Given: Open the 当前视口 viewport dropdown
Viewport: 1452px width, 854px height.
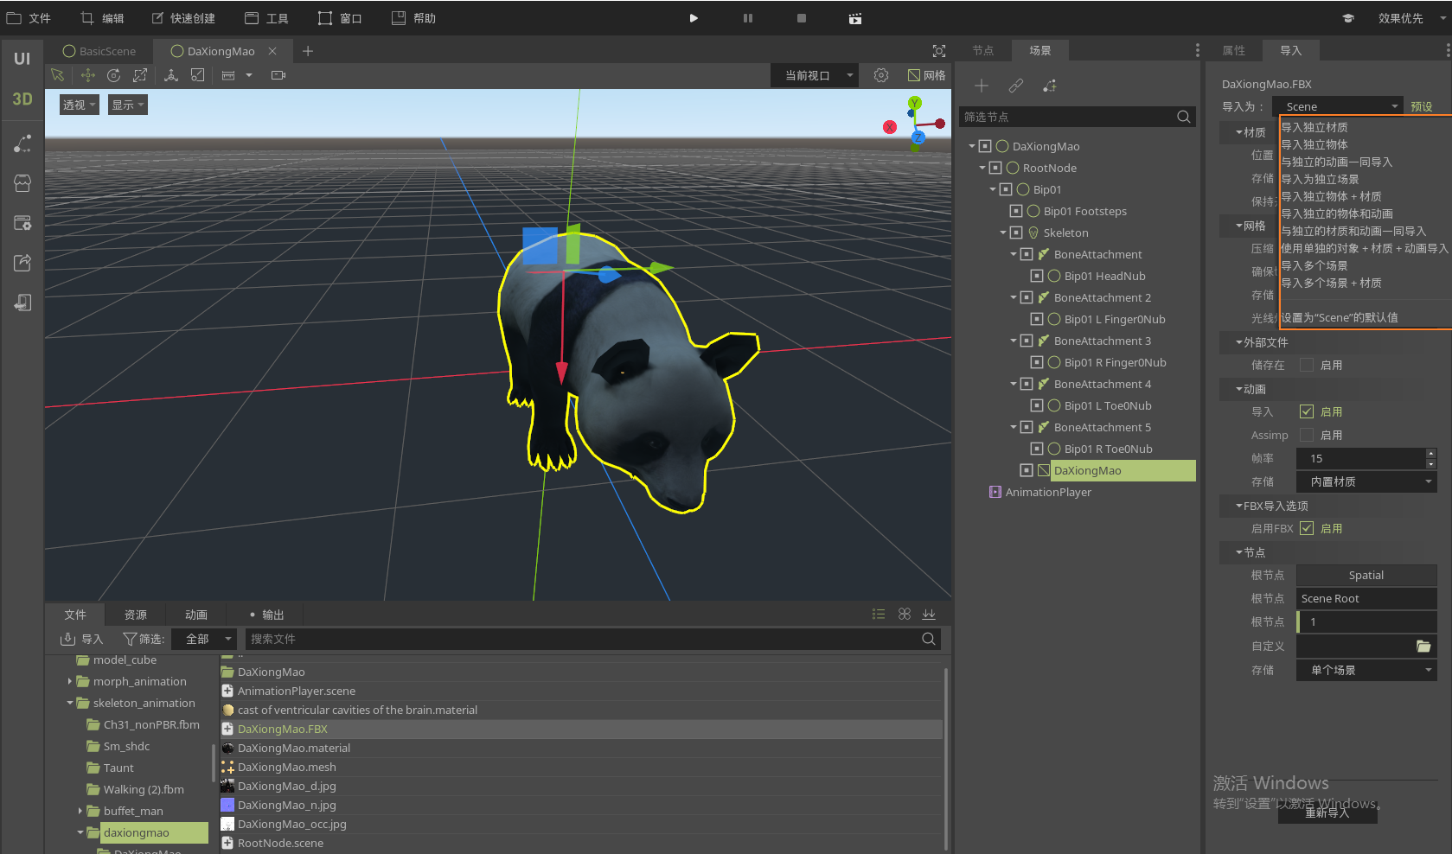Looking at the screenshot, I should [x=815, y=75].
